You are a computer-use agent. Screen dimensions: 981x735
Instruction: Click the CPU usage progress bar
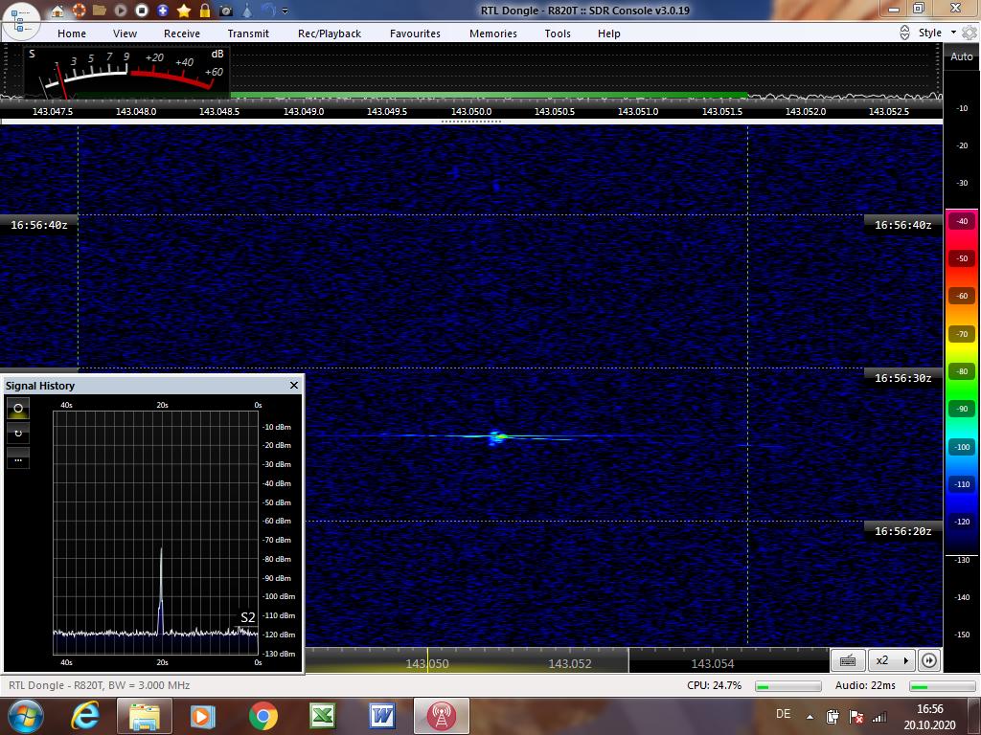(788, 686)
